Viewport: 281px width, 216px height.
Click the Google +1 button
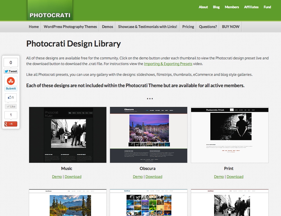[11, 124]
